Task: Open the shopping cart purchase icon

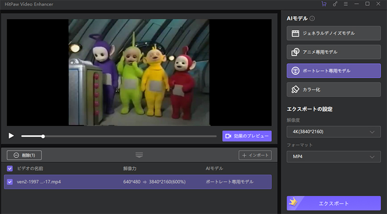Action: (324, 4)
